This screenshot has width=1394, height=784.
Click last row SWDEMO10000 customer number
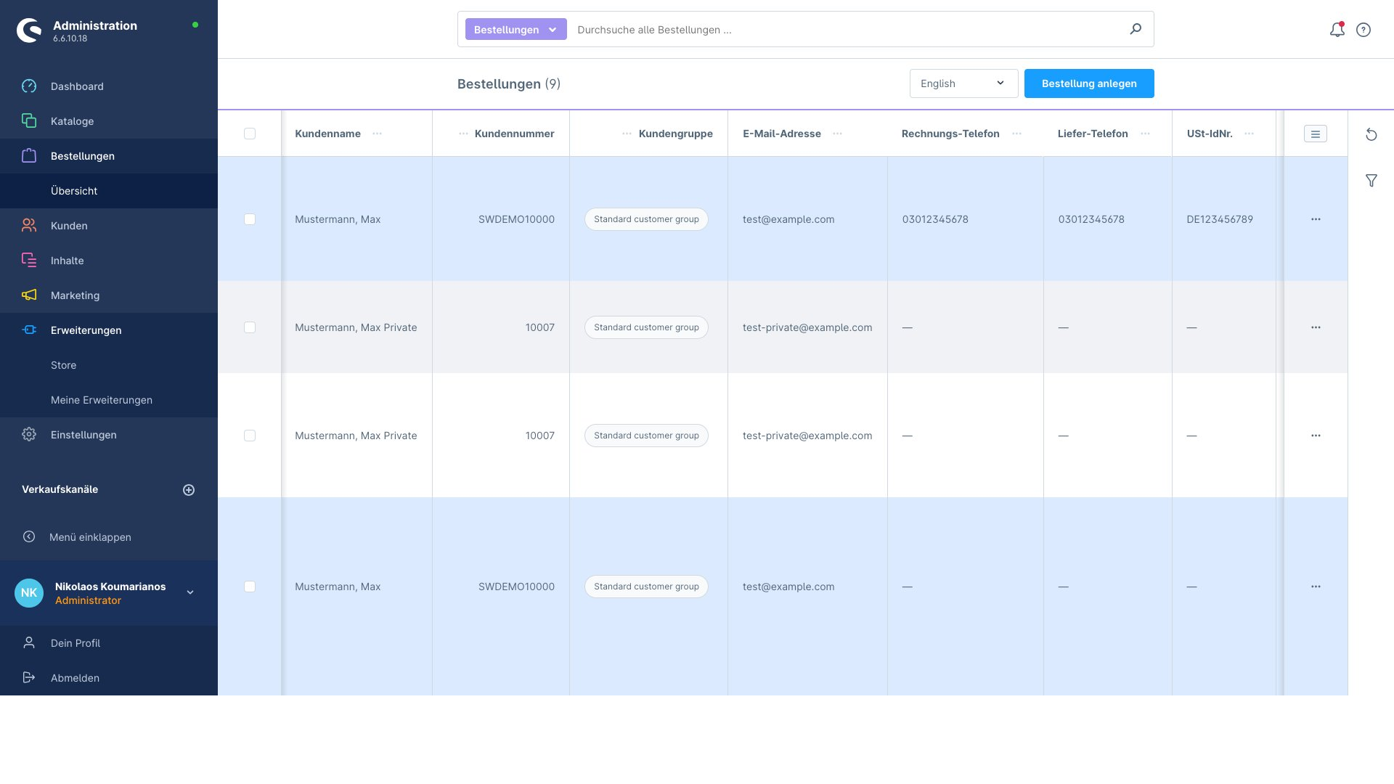point(516,587)
